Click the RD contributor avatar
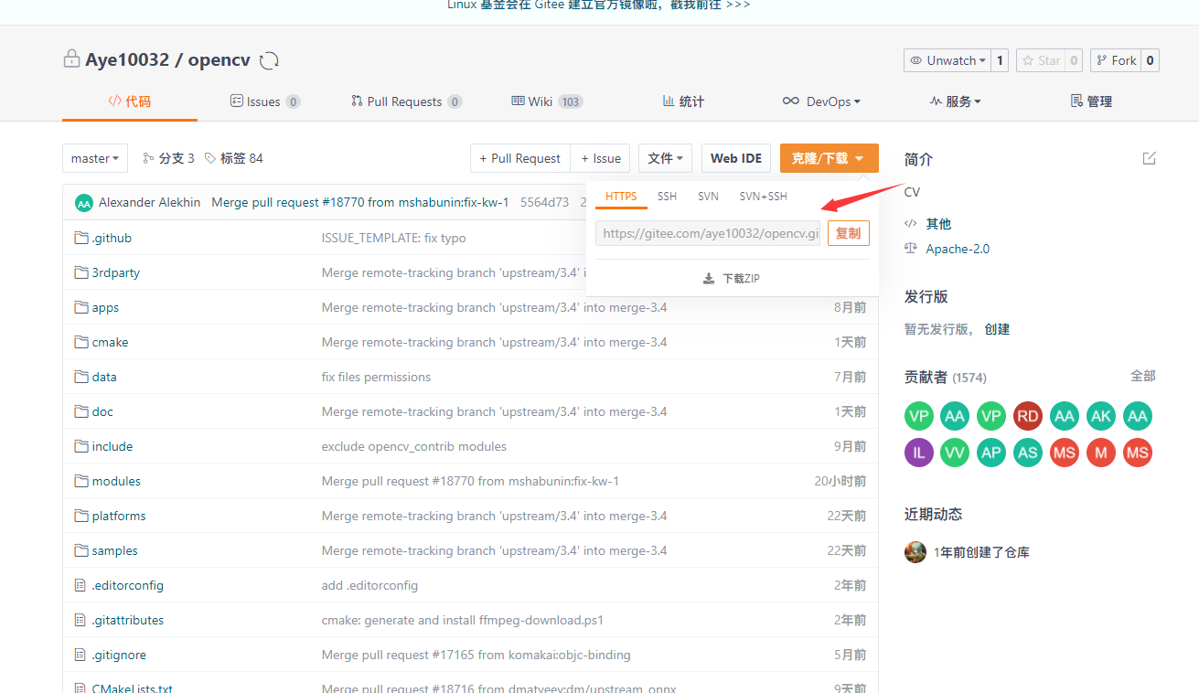1199x693 pixels. 1028,416
